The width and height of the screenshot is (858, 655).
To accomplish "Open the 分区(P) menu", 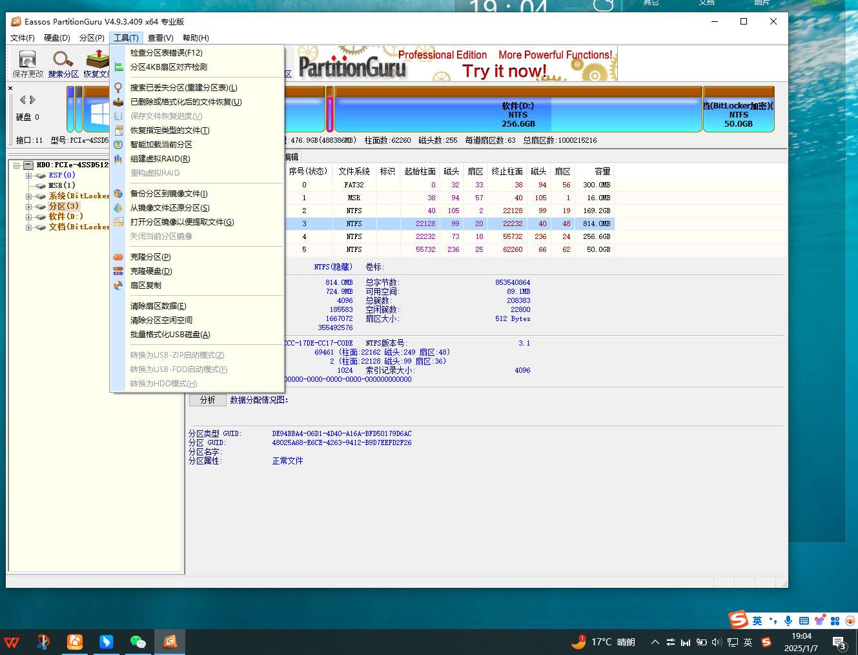I will click(92, 38).
